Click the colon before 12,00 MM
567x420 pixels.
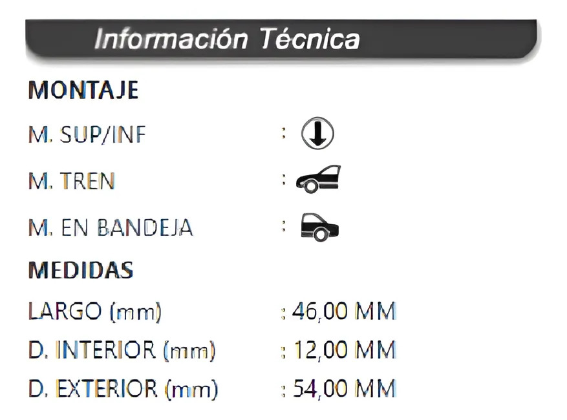283,352
